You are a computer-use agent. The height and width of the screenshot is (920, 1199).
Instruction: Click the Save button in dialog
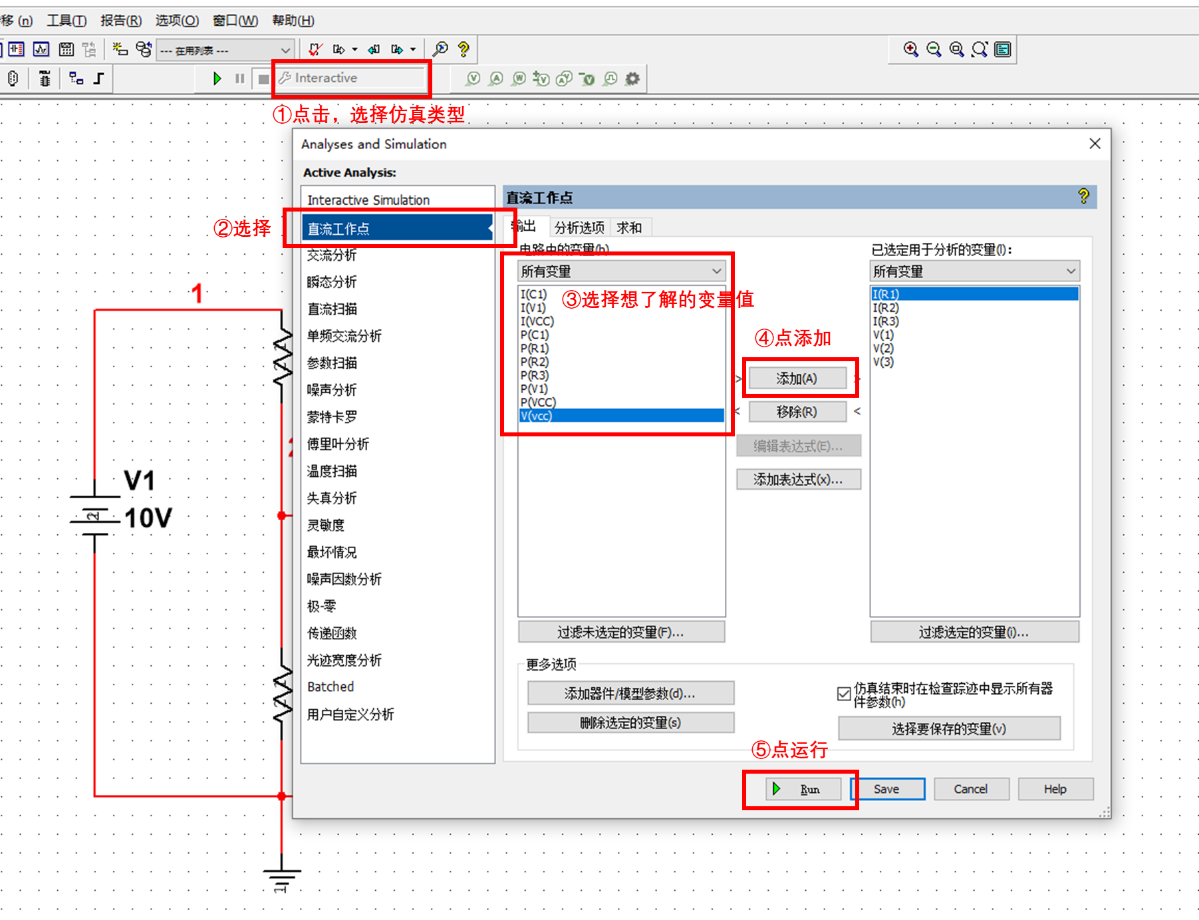(x=887, y=789)
